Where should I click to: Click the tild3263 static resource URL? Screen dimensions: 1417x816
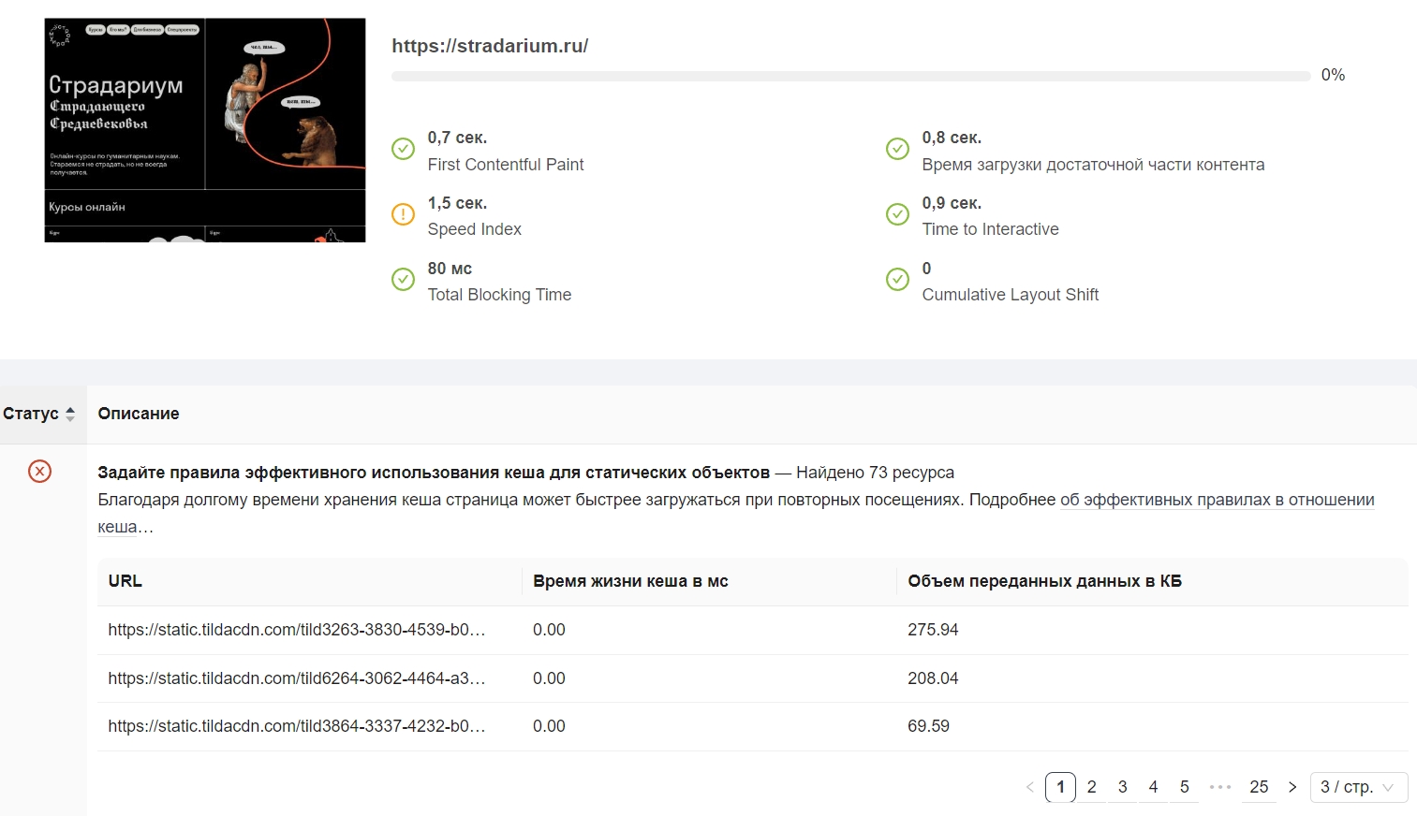(296, 630)
